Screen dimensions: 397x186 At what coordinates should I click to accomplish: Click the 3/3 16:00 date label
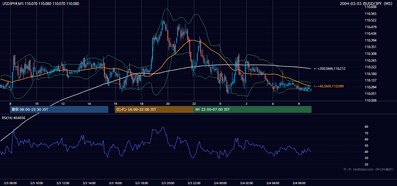click(x=115, y=183)
